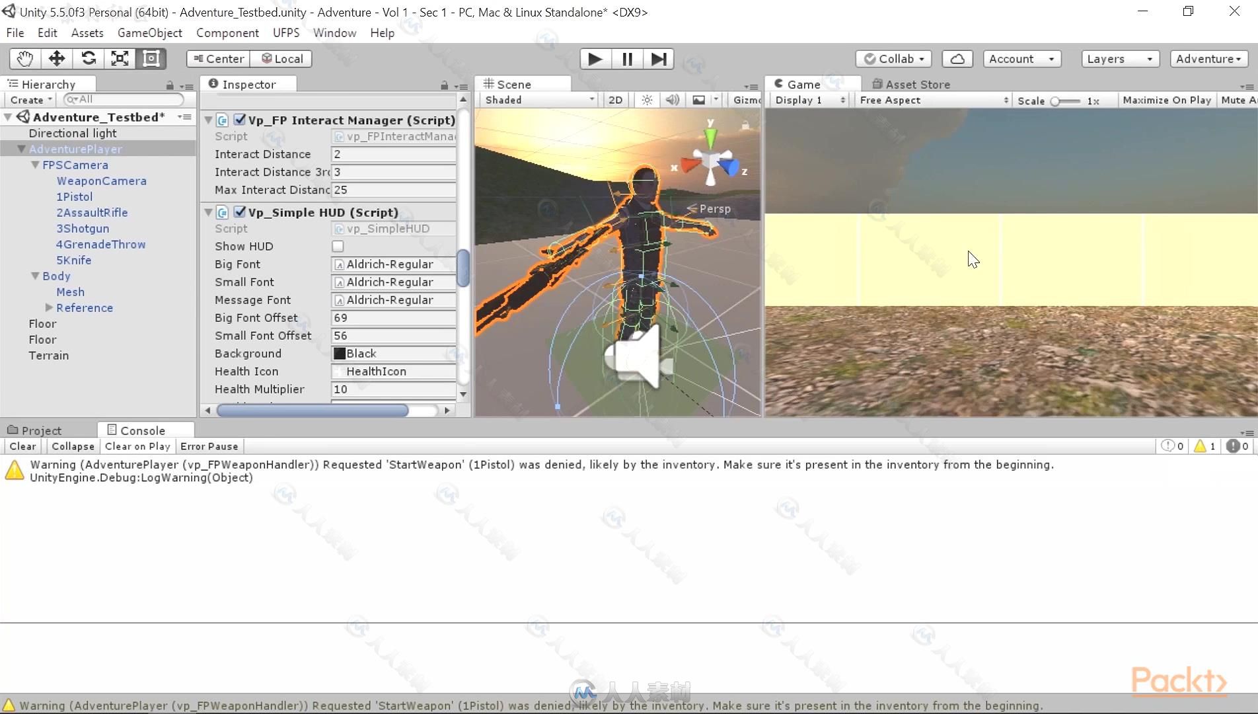
Task: Open Adventure_Testbed scene options icon
Action: click(x=185, y=117)
